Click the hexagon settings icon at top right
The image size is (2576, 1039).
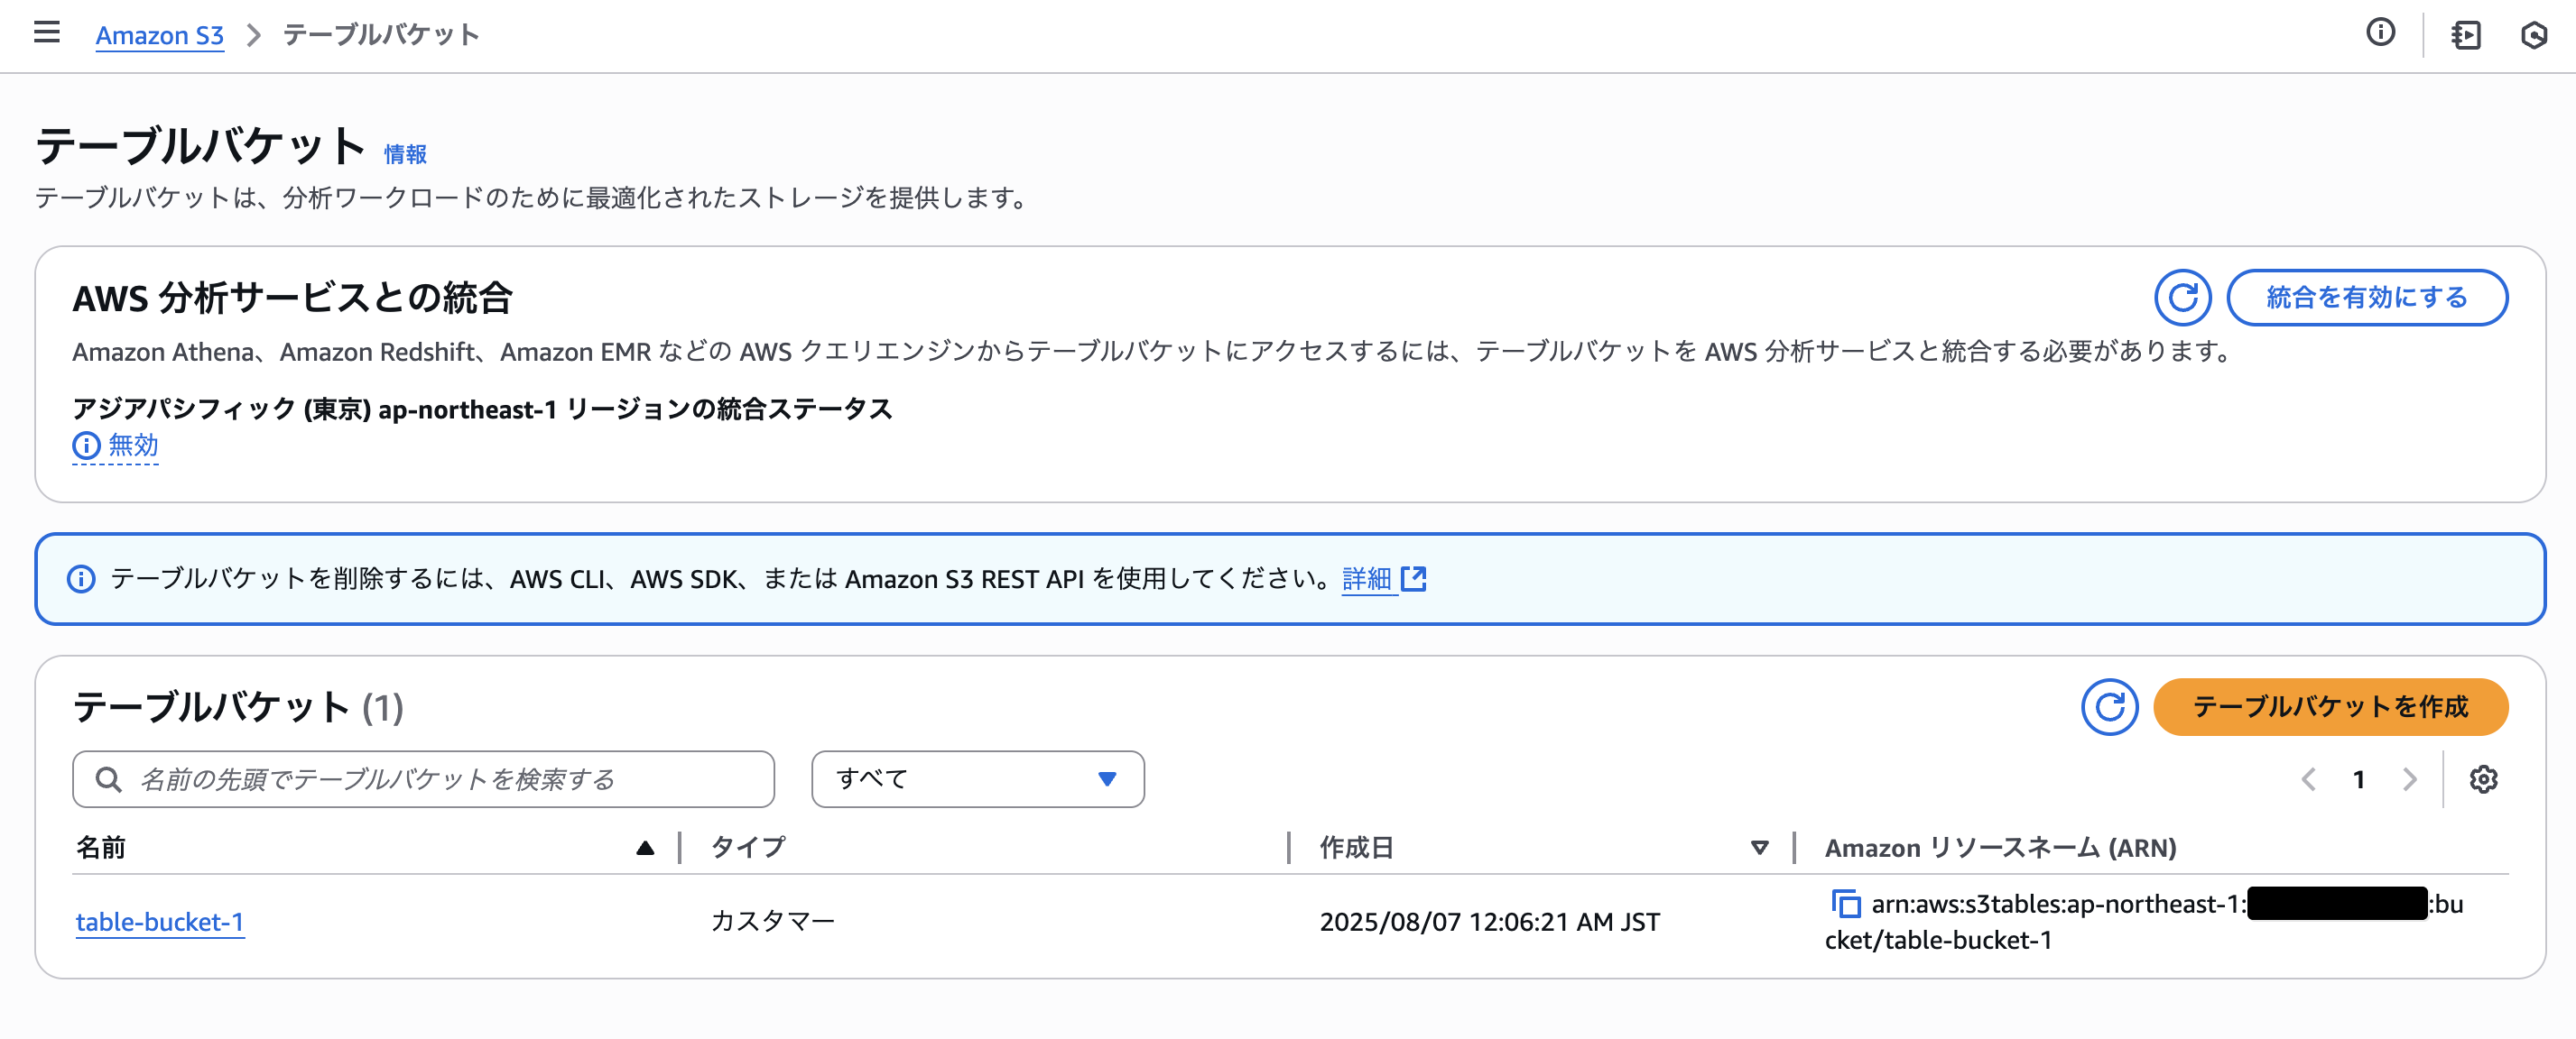click(x=2533, y=35)
